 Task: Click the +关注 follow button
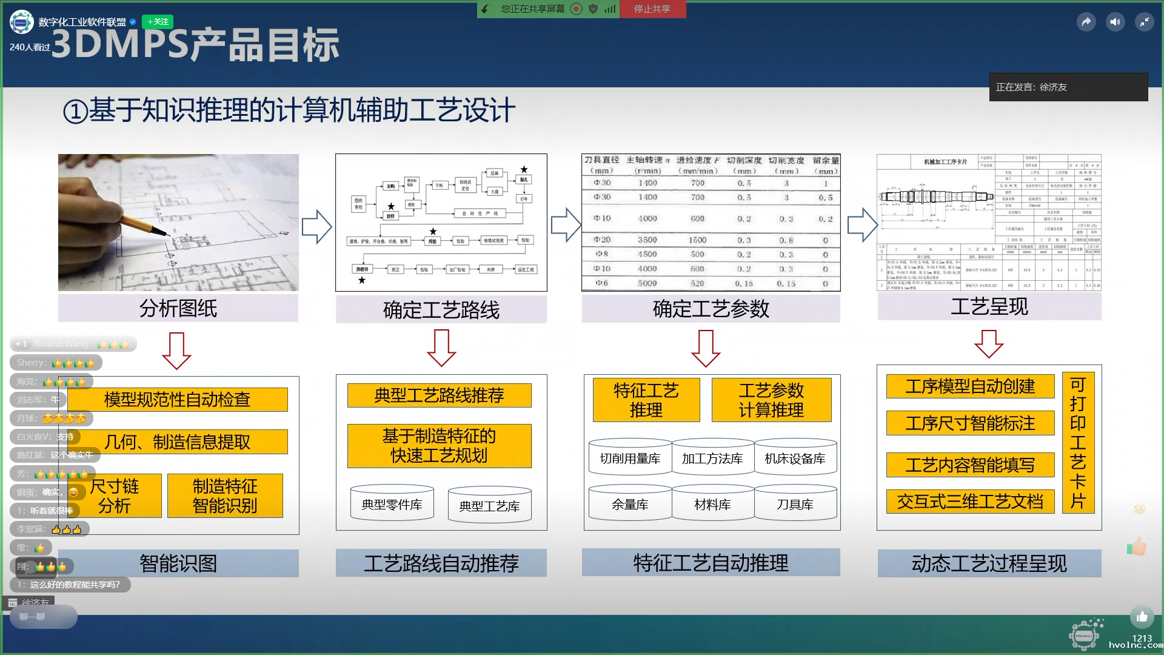158,22
